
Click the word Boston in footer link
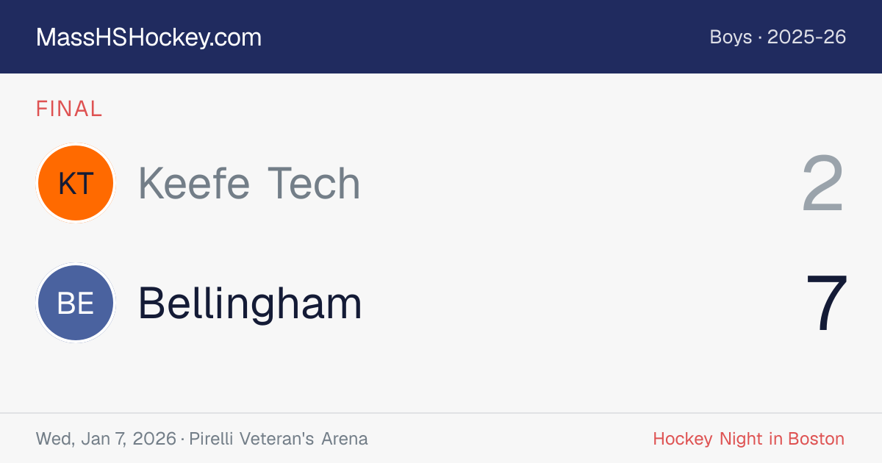click(817, 439)
